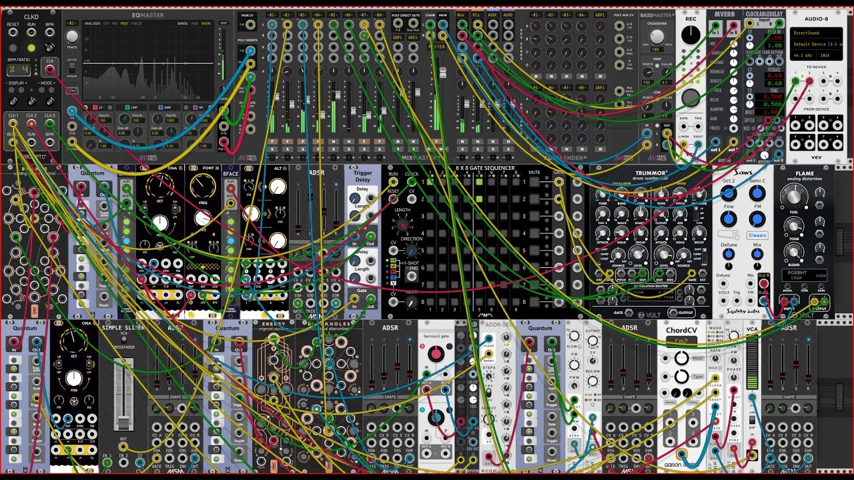Click the ChordCV chord name display
Viewport: 854px width, 480px height.
coord(681,340)
